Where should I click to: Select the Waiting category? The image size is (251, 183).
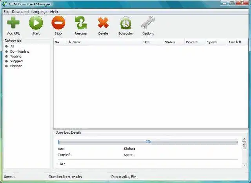(x=16, y=56)
